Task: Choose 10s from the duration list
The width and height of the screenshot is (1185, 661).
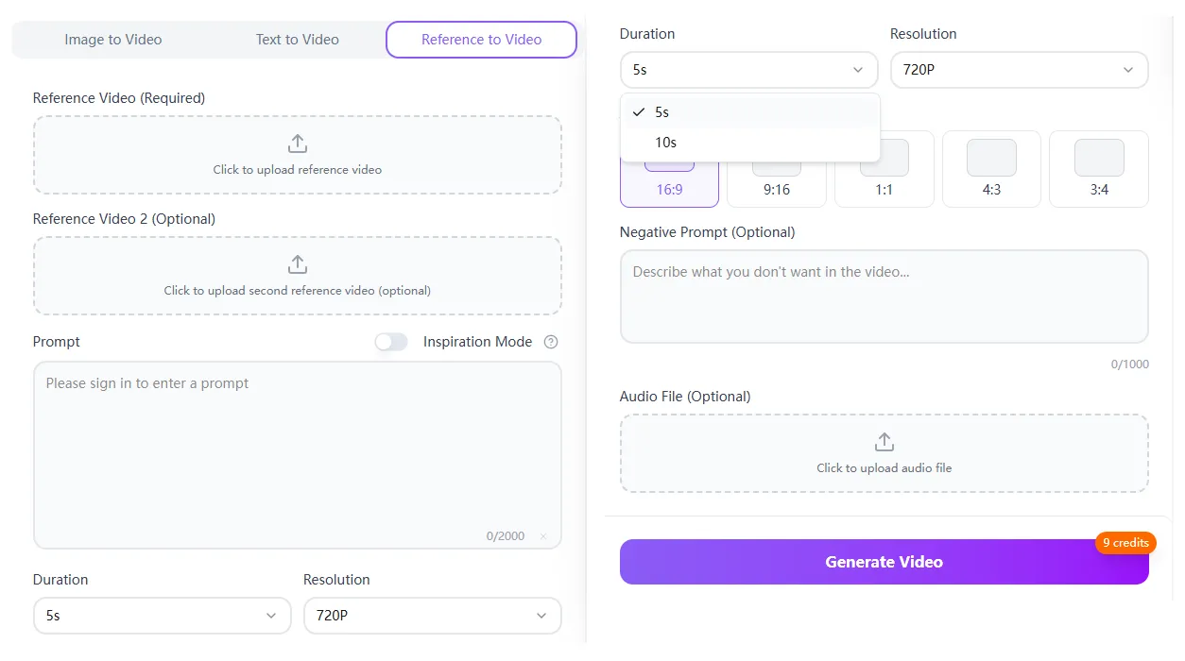Action: (x=666, y=143)
